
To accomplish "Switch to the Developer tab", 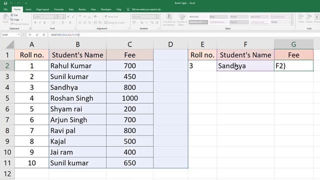I will [106, 9].
